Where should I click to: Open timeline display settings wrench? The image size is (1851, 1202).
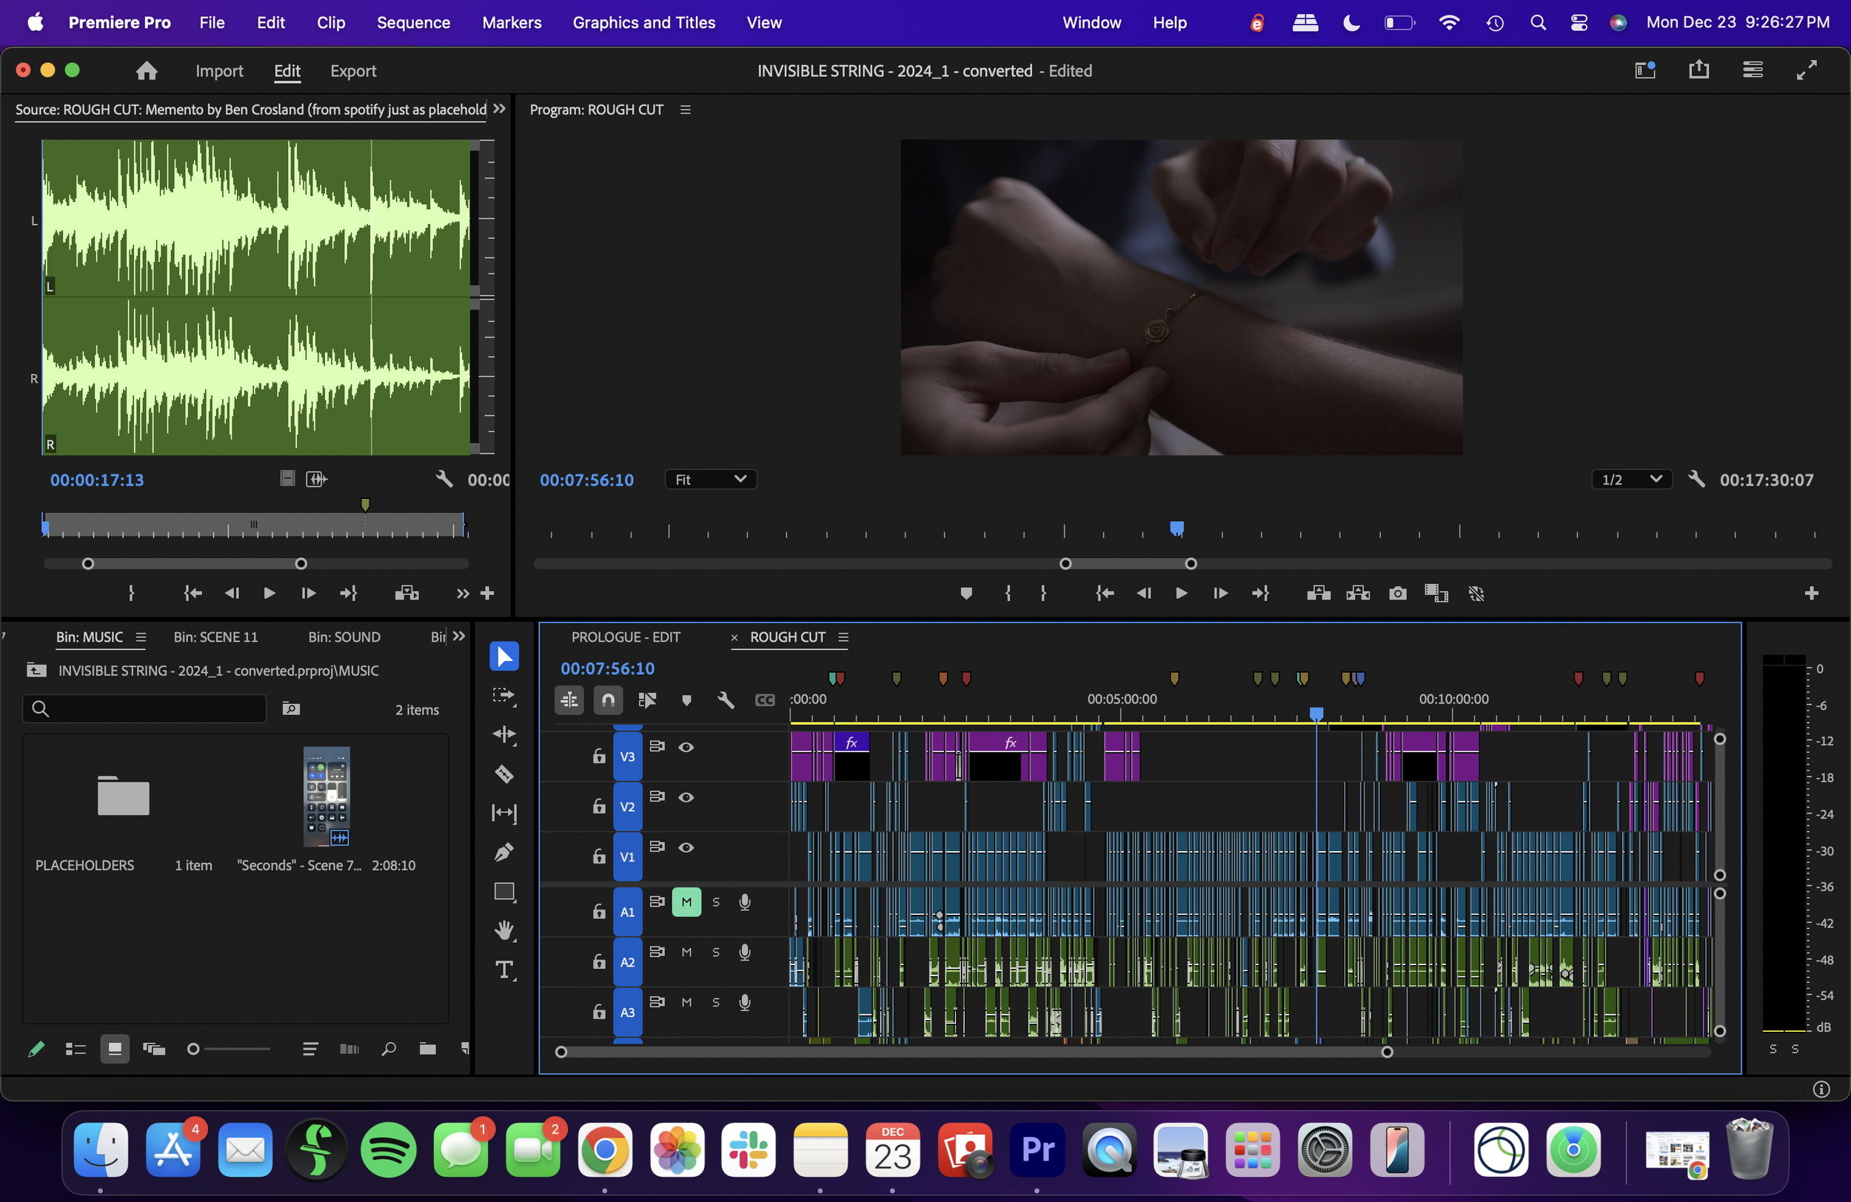[725, 700]
